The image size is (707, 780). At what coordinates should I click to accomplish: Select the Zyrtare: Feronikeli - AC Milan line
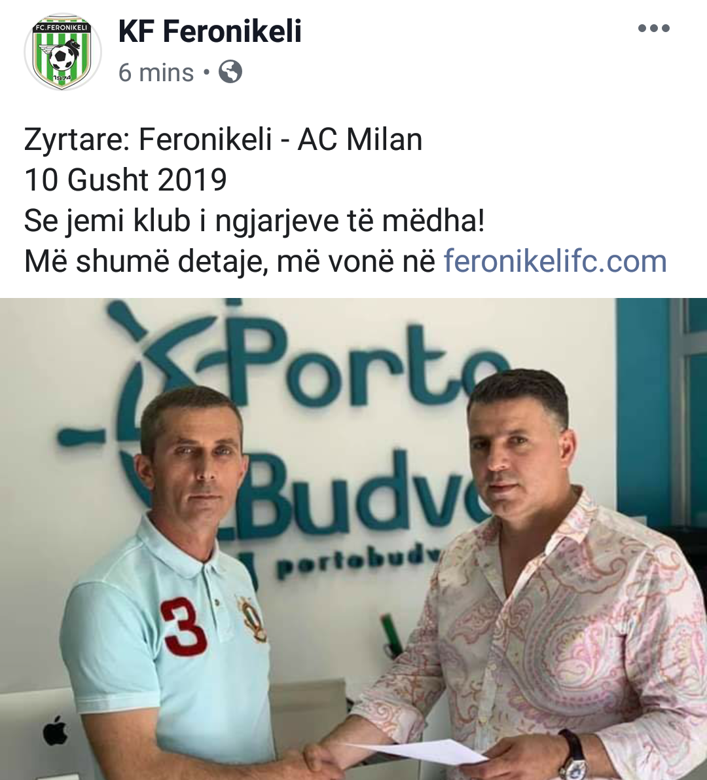[223, 139]
